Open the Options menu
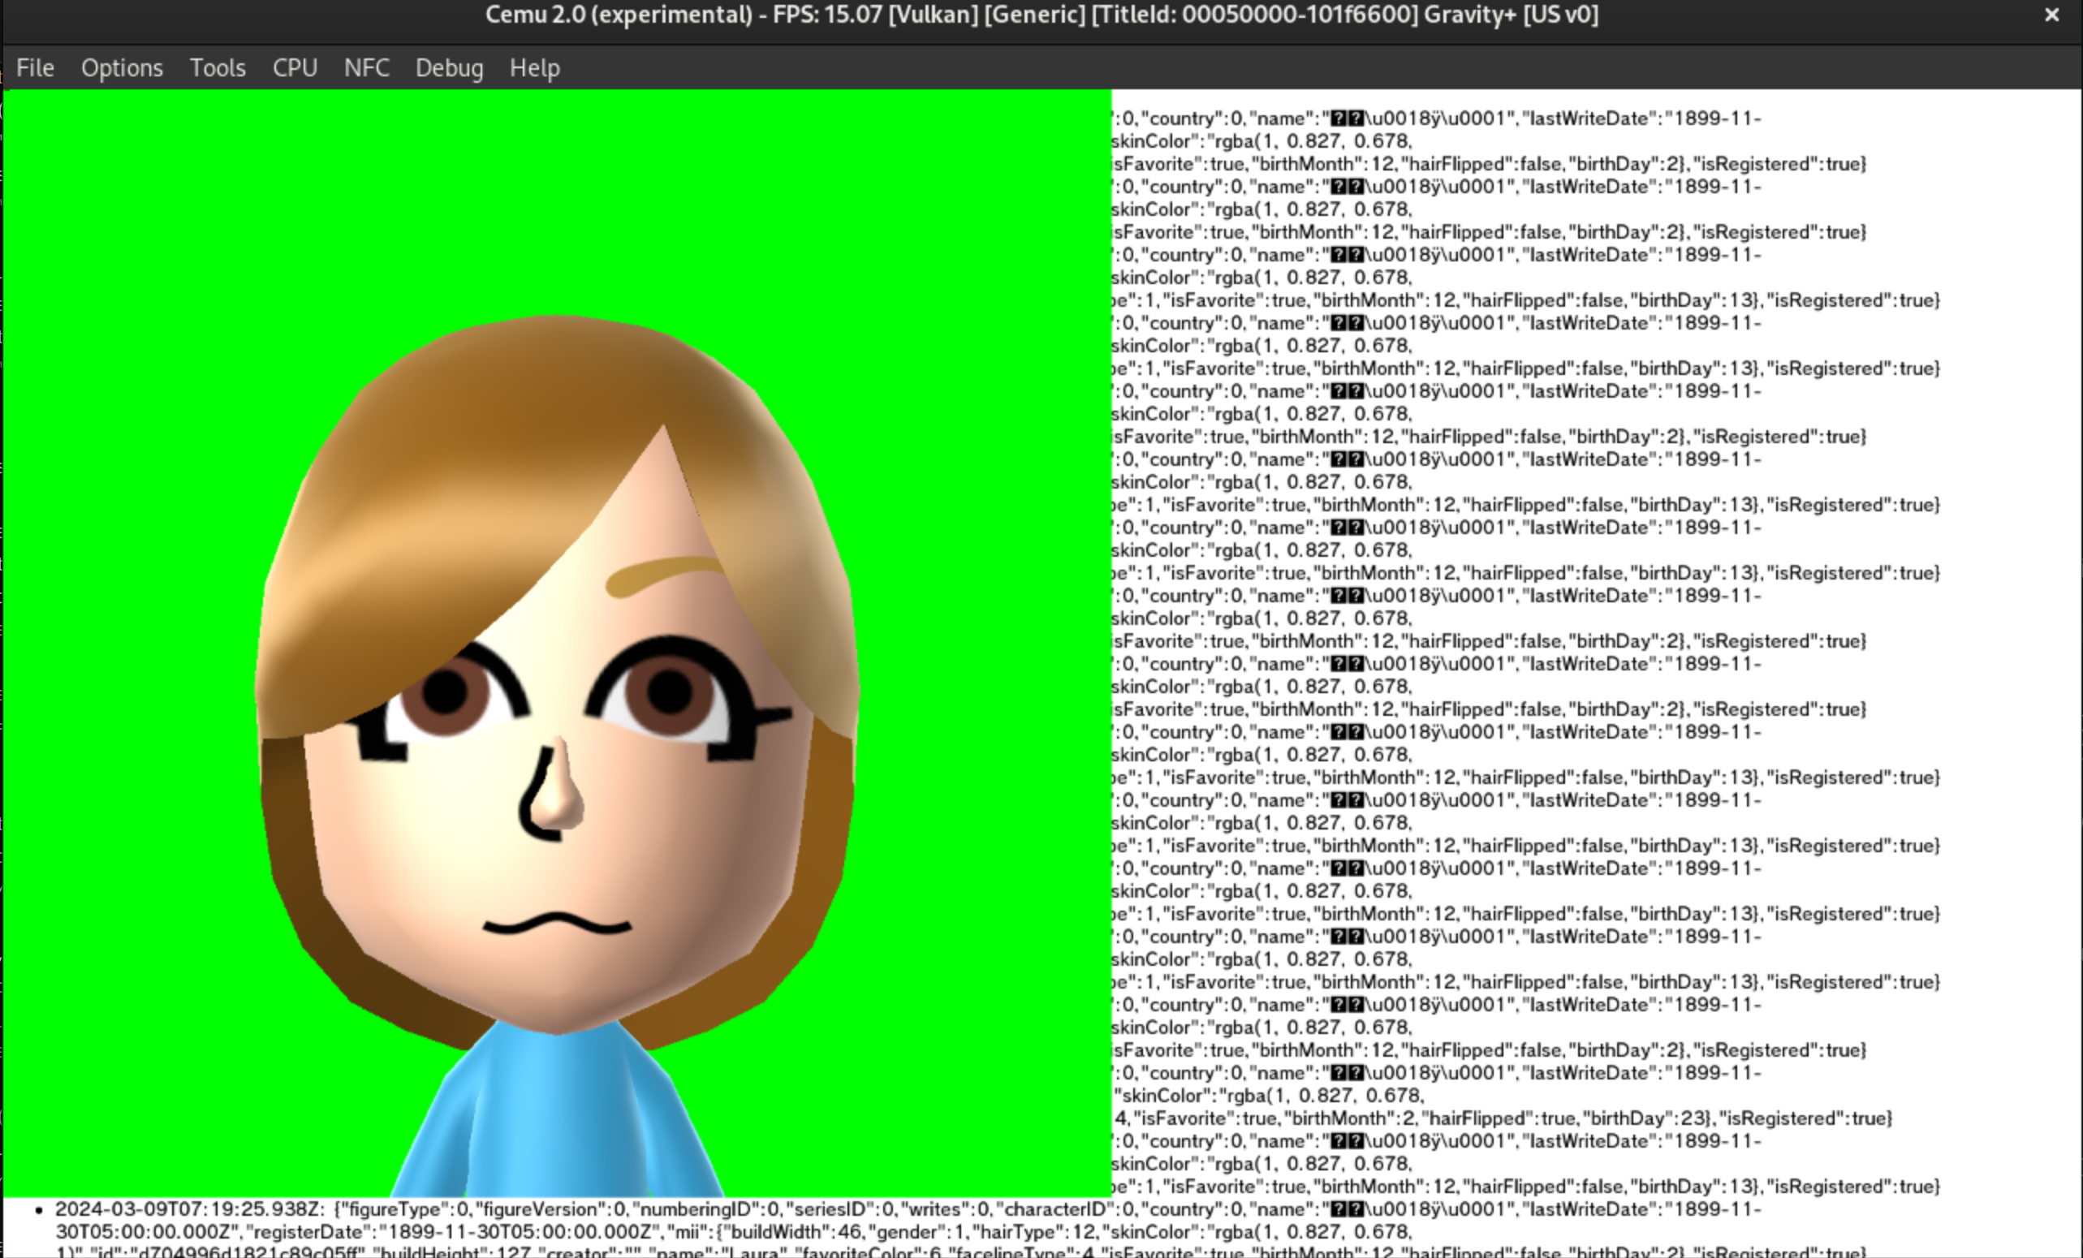 pos(122,67)
